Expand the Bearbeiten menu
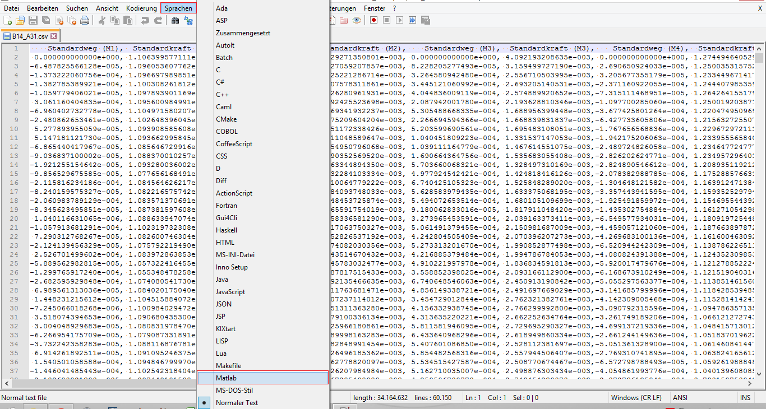This screenshot has height=409, width=766. coord(43,8)
